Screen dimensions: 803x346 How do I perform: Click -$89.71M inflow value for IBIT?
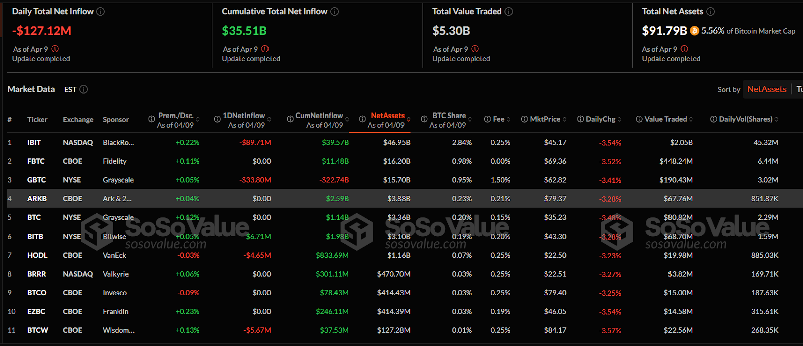(255, 143)
